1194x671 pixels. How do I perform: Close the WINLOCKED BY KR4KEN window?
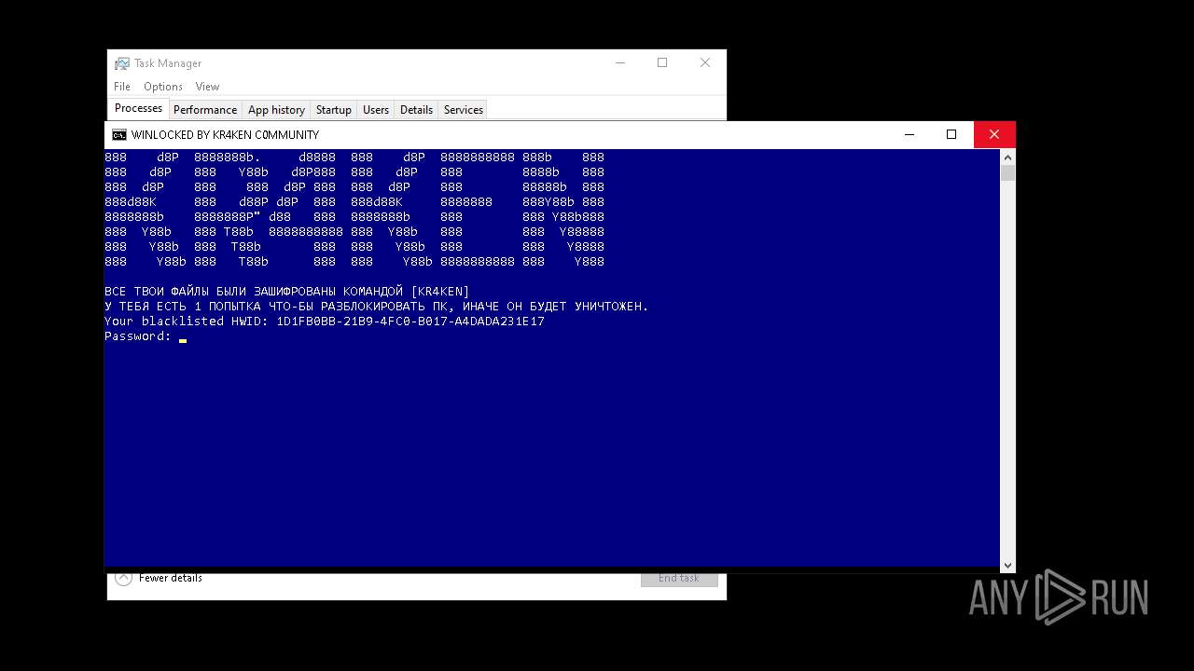coord(994,135)
